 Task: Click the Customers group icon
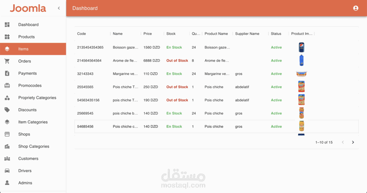click(x=7, y=158)
